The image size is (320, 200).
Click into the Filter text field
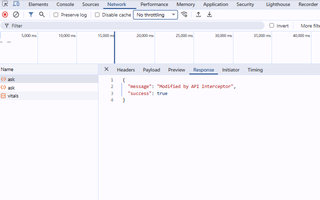click(132, 25)
